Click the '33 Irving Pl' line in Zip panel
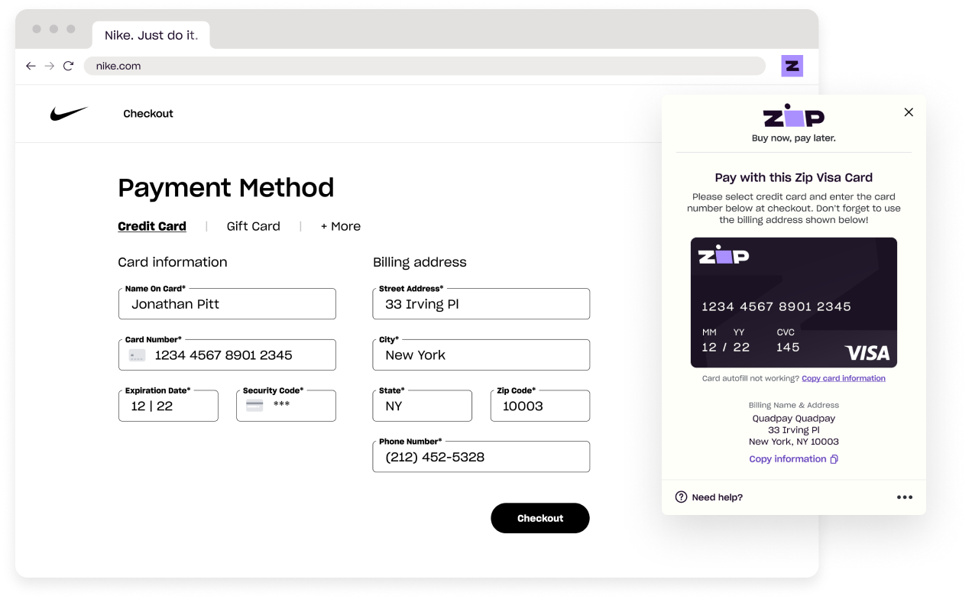This screenshot has height=599, width=972. (794, 430)
